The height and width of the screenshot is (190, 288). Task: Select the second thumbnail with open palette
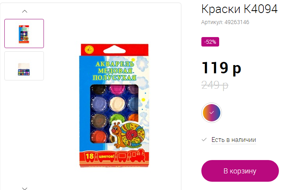pyautogui.click(x=24, y=66)
